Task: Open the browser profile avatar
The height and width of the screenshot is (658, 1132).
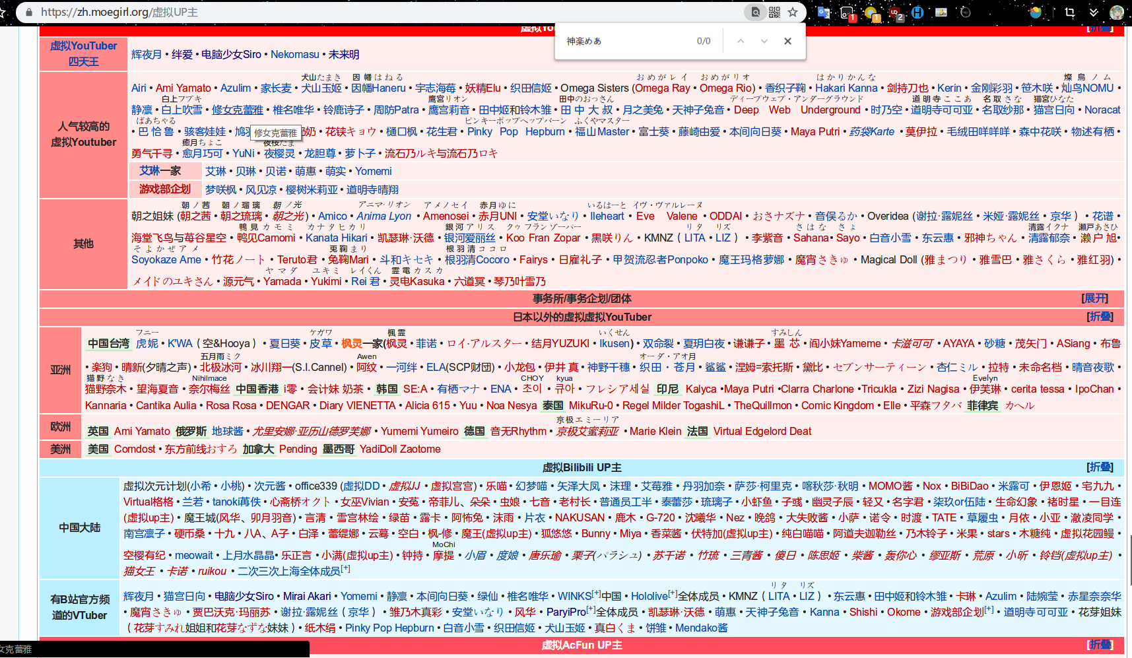Action: pyautogui.click(x=1117, y=12)
